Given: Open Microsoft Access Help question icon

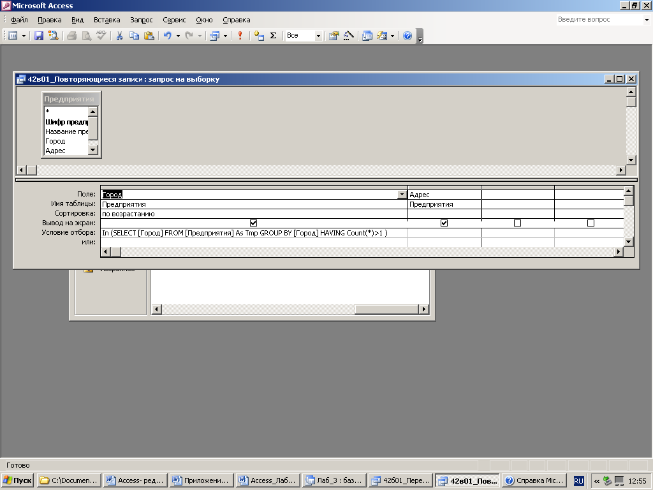Looking at the screenshot, I should 407,36.
